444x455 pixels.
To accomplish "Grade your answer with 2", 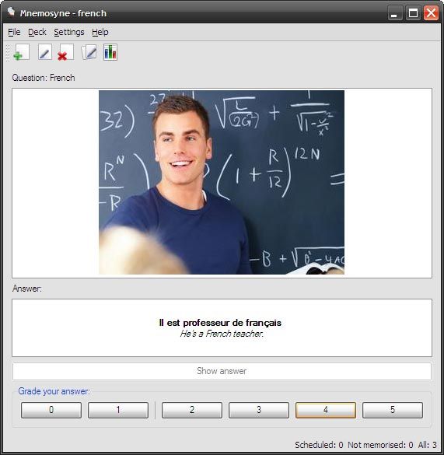I will 192,410.
